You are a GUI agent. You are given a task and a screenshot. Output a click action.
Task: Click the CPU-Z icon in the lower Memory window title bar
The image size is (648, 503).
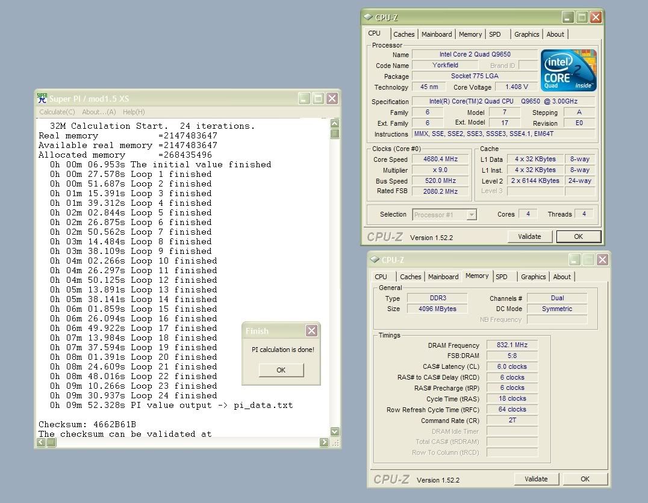point(375,259)
